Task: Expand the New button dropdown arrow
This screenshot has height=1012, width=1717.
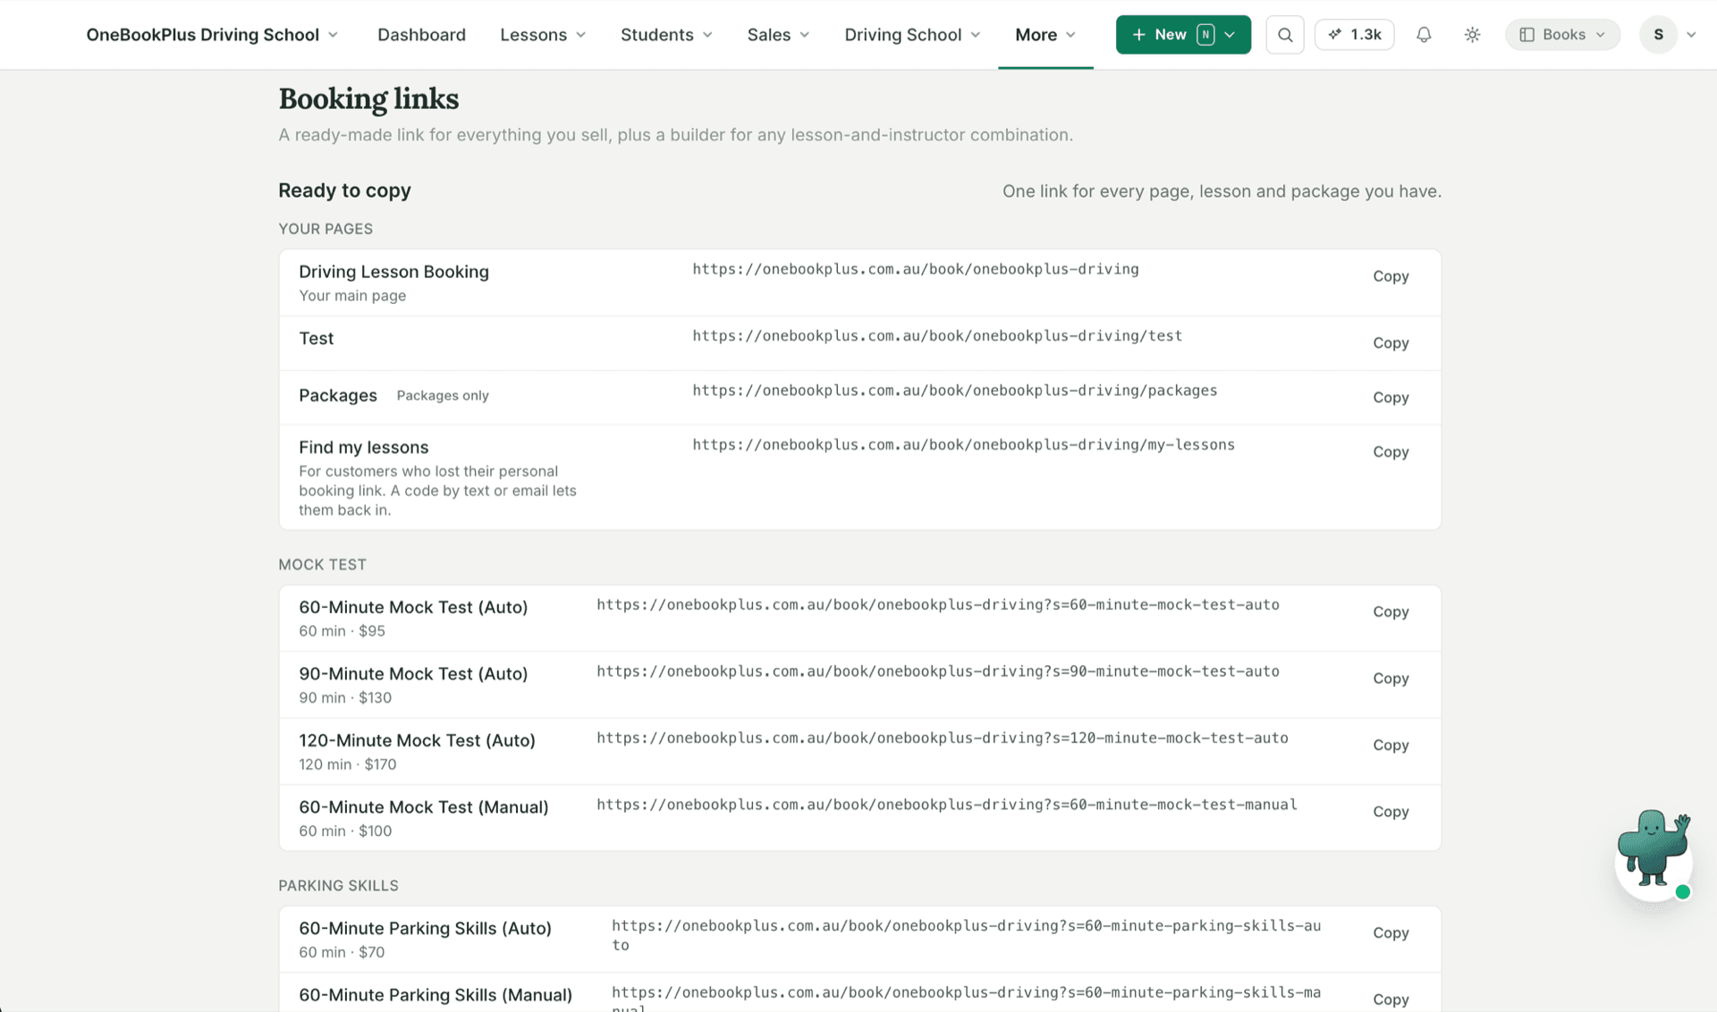Action: 1231,35
